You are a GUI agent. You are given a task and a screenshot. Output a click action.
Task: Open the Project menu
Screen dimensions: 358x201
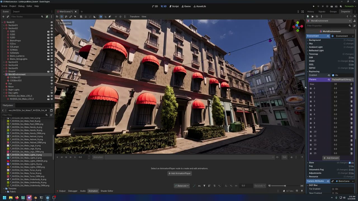coord(13,6)
